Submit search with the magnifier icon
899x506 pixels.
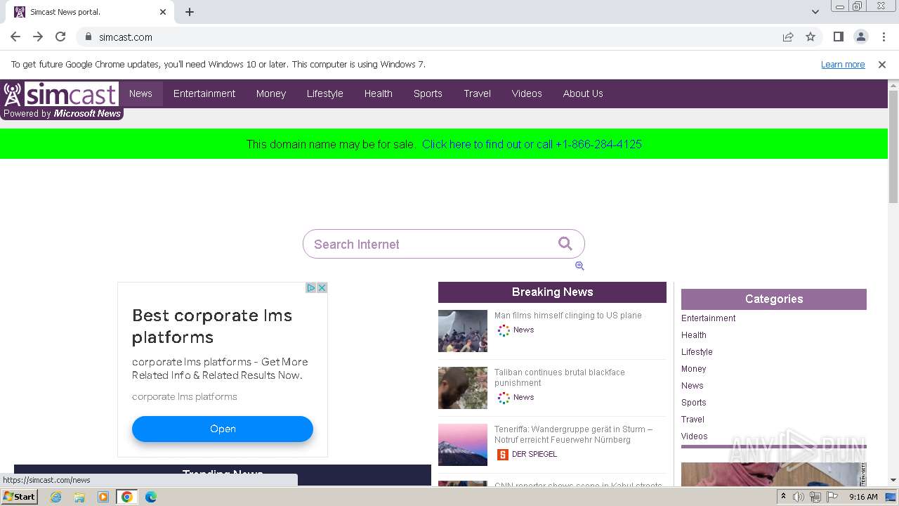point(565,243)
